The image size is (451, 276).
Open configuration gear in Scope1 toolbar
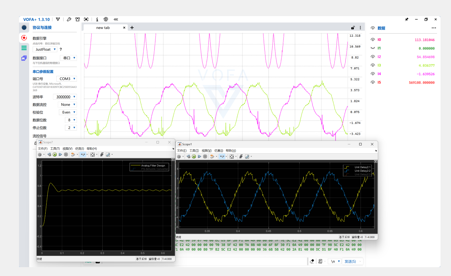pos(179,156)
